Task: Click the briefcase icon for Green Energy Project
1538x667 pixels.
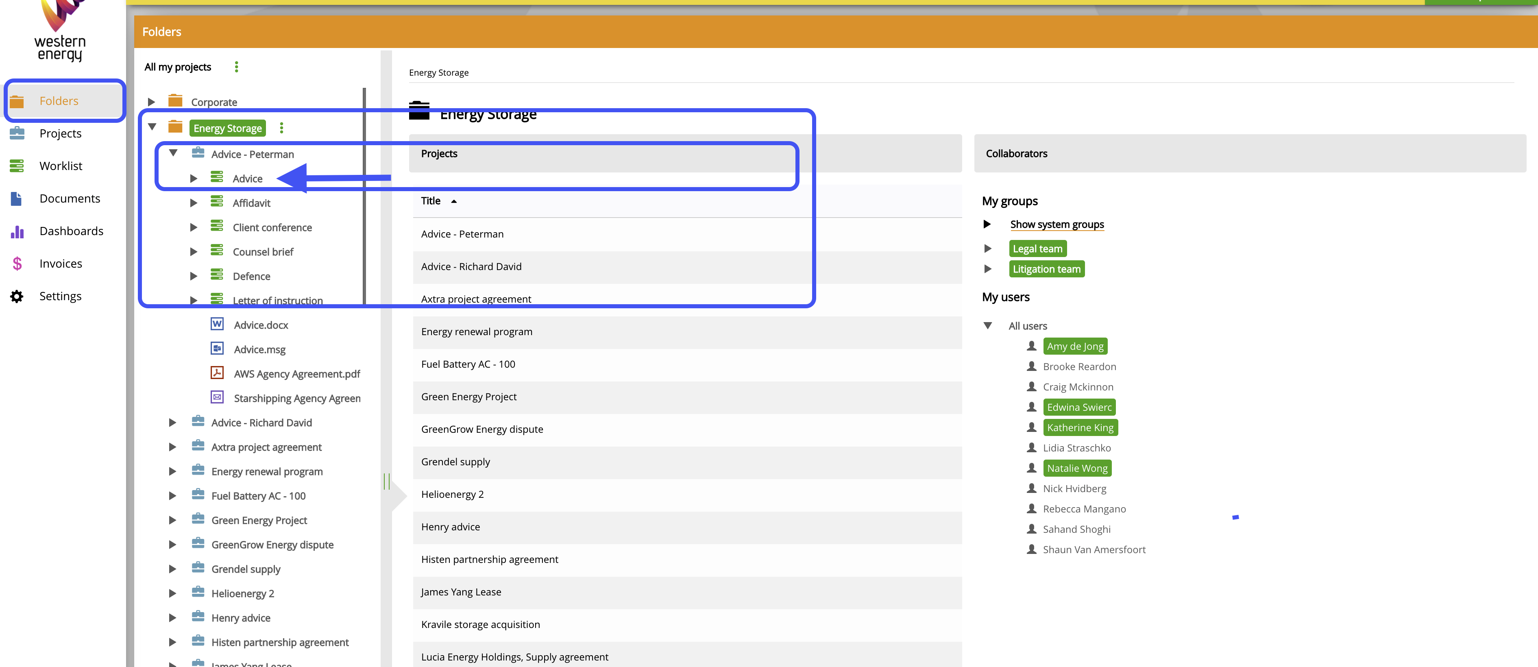Action: pos(198,519)
